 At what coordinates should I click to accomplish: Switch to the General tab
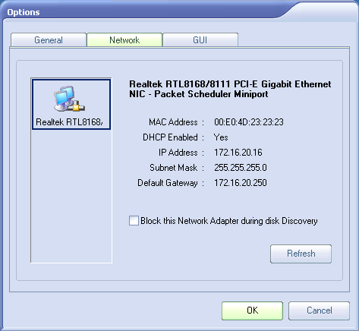pos(49,40)
